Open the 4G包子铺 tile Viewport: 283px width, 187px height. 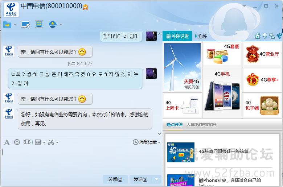pyautogui.click(x=262, y=105)
